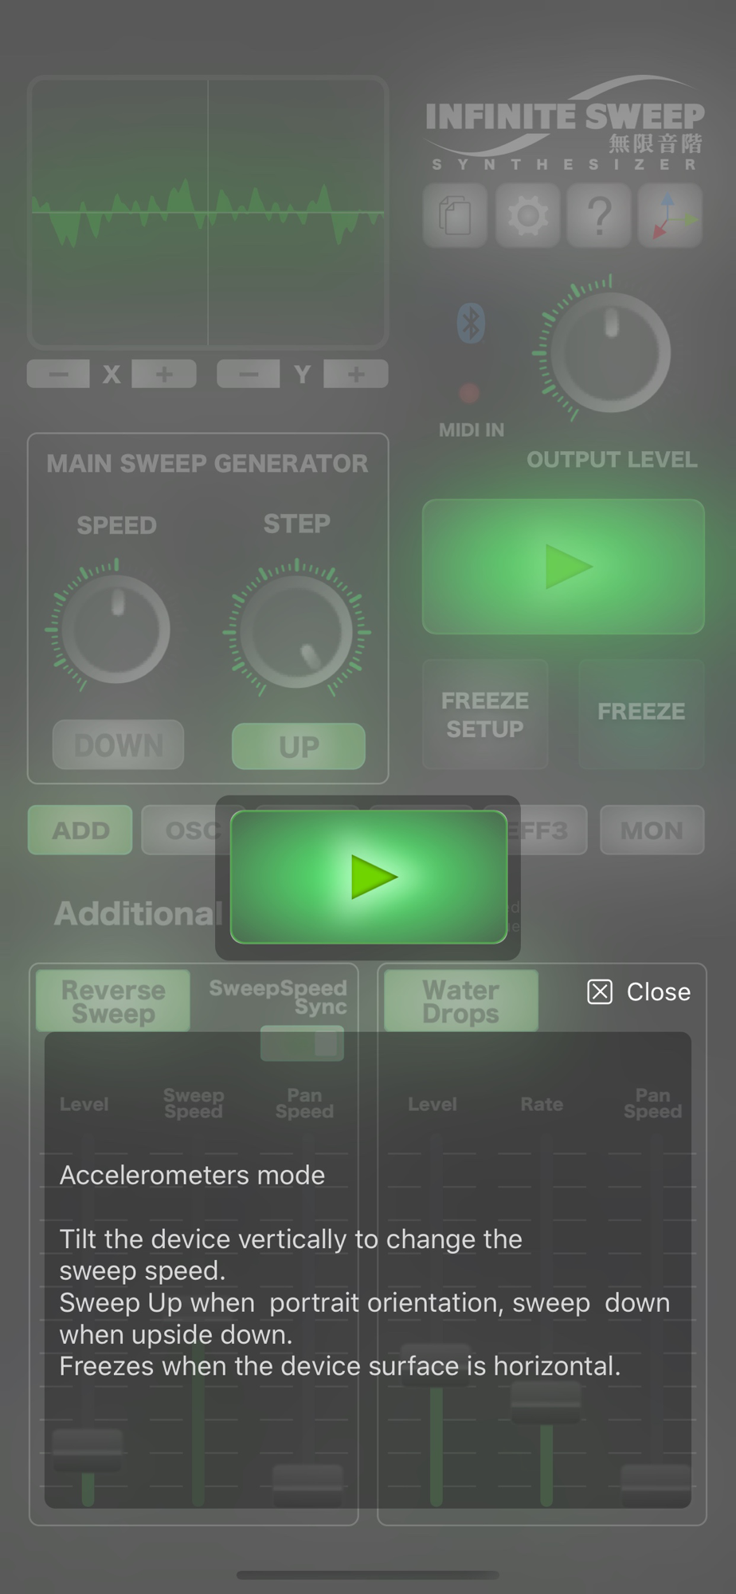Select the ADD tab
Image resolution: width=736 pixels, height=1594 pixels.
pos(80,830)
